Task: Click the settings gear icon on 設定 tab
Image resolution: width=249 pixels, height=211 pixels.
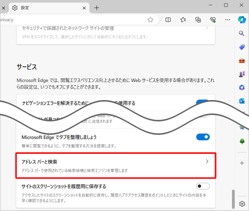Action: click(15, 7)
